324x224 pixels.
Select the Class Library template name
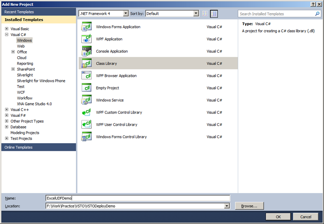pos(106,63)
